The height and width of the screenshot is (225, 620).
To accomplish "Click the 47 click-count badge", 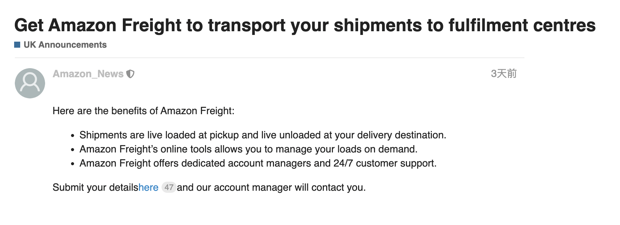I will [x=169, y=187].
